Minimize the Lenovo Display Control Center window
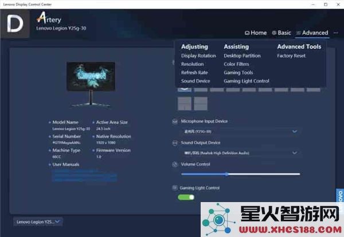This screenshot has height=237, width=344. [x=313, y=5]
